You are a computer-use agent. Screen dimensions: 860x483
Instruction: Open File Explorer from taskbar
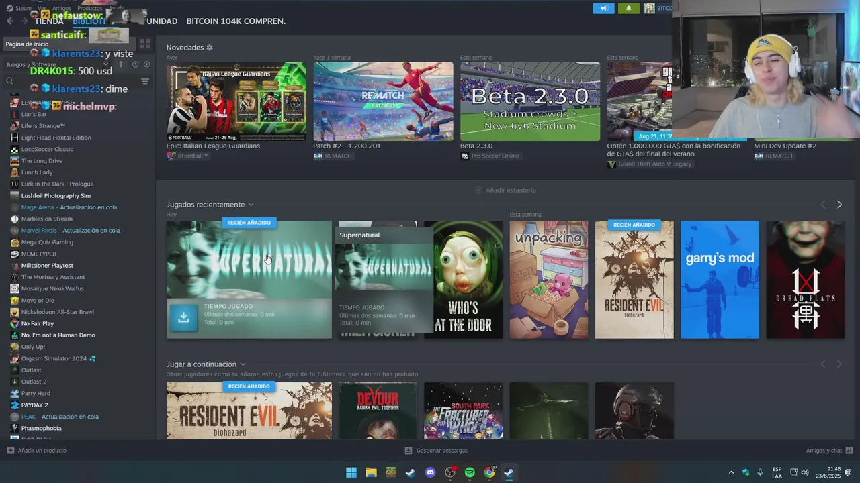[x=371, y=472]
